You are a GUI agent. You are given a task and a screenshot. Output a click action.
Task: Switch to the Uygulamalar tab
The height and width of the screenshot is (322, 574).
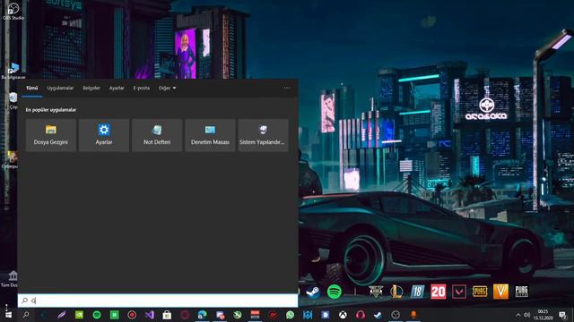click(x=60, y=88)
